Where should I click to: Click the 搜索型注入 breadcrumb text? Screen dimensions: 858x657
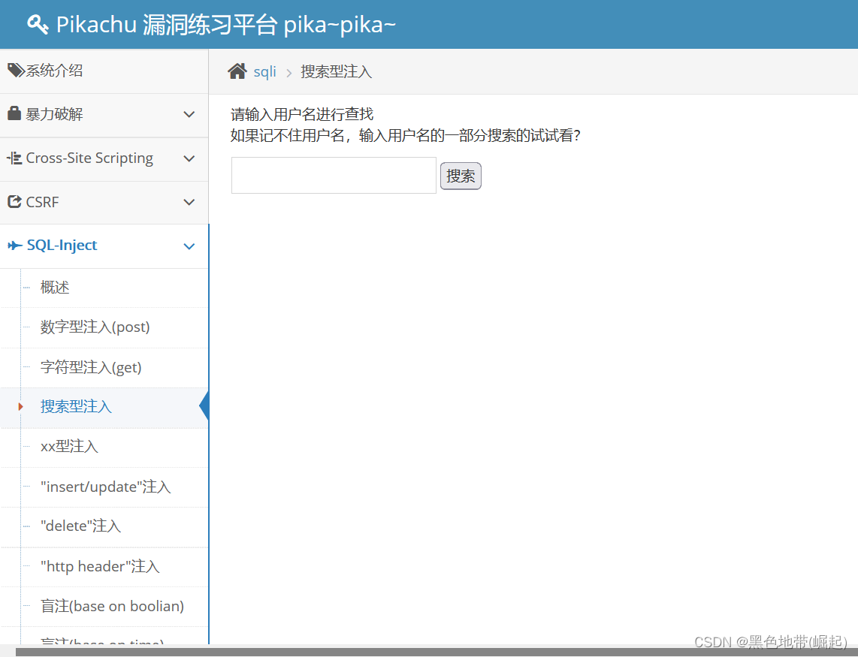(x=336, y=71)
